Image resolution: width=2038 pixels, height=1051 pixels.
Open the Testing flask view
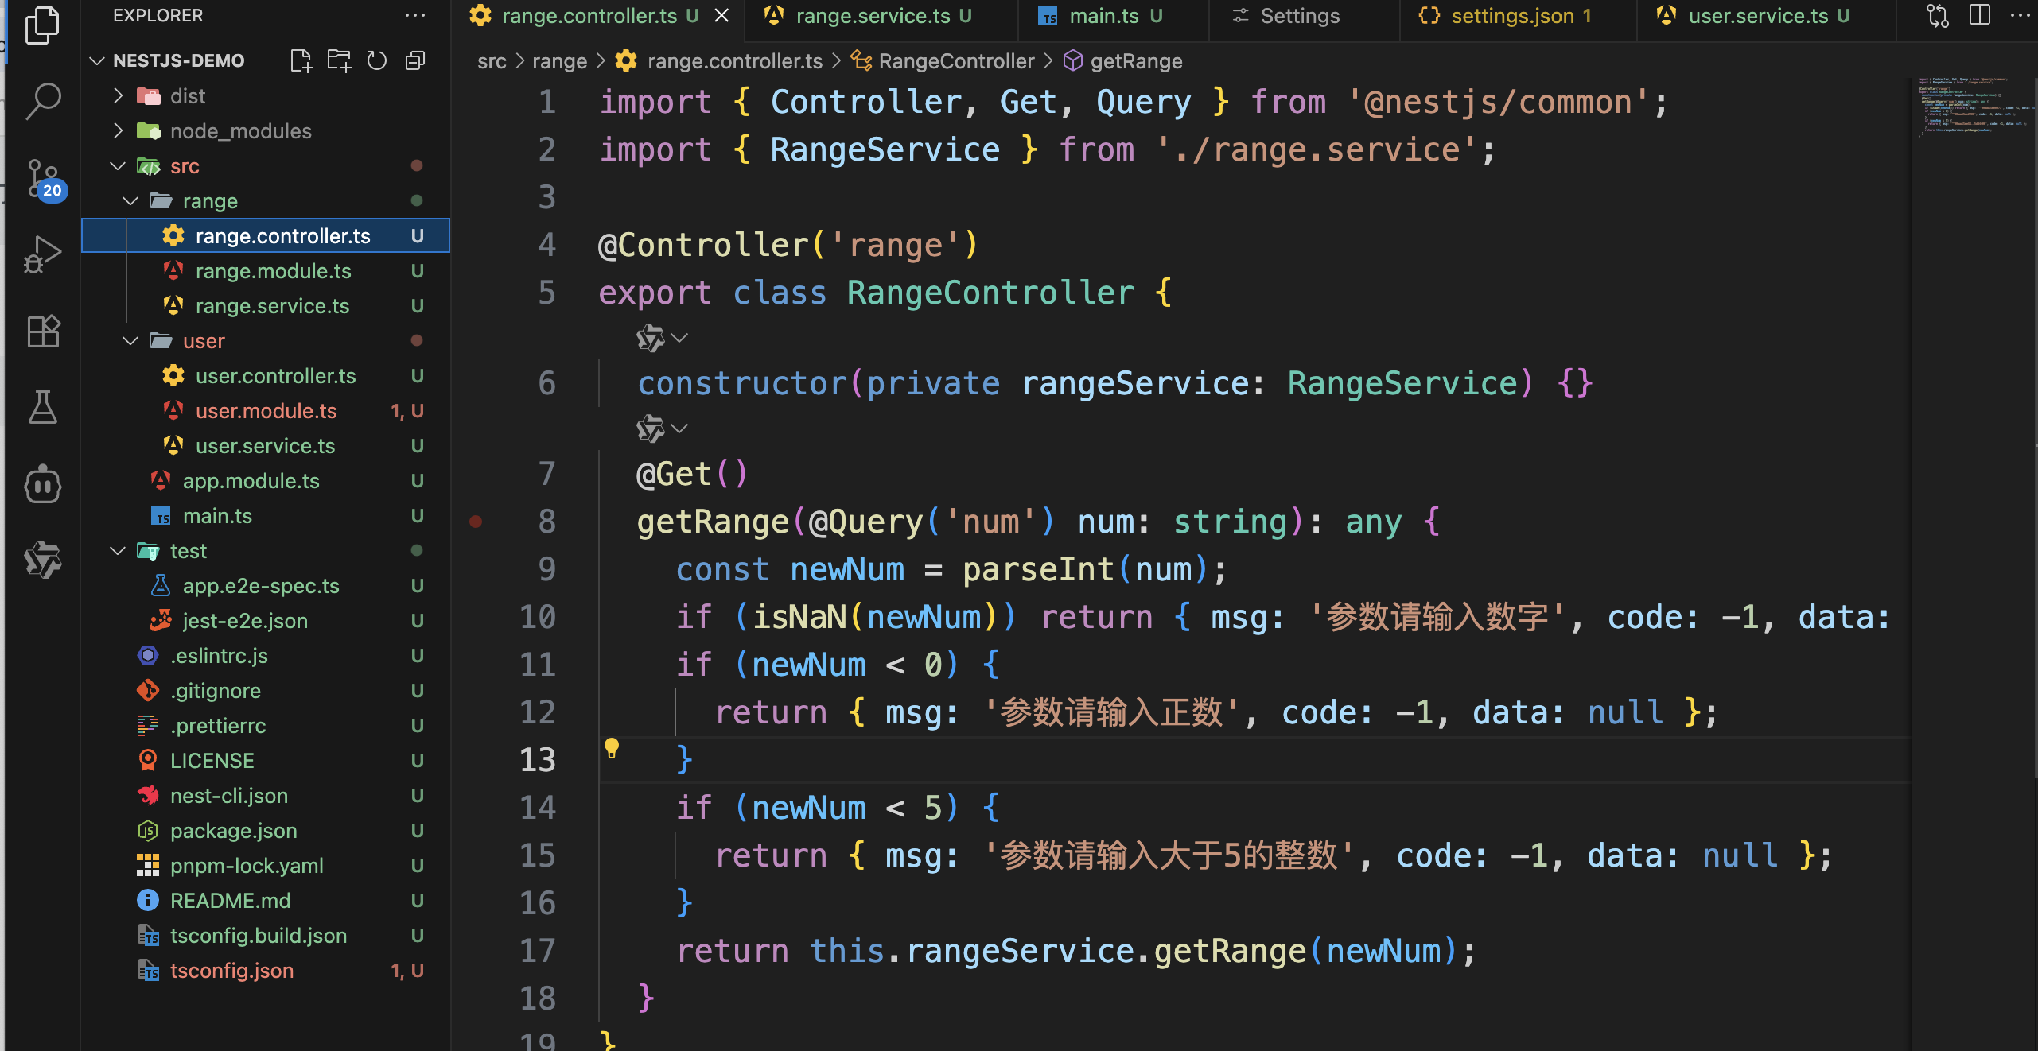point(43,407)
